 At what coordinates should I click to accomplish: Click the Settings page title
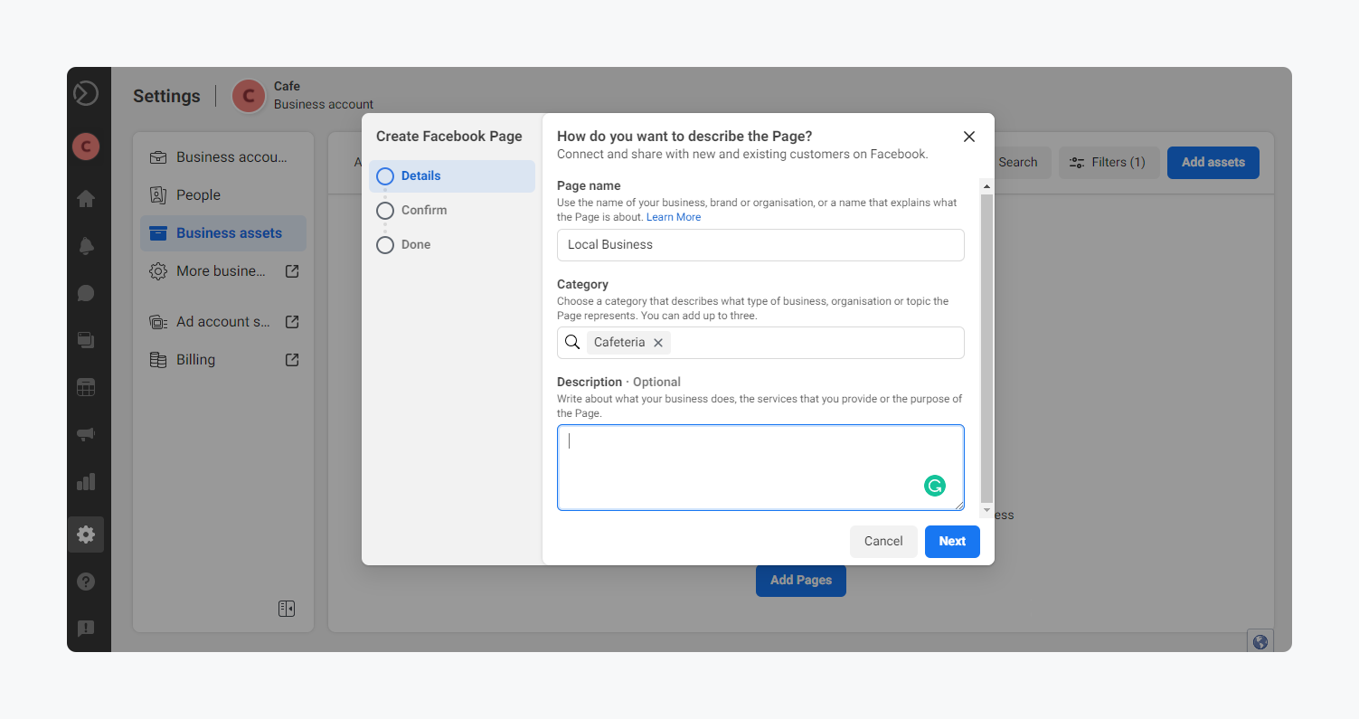tap(166, 96)
